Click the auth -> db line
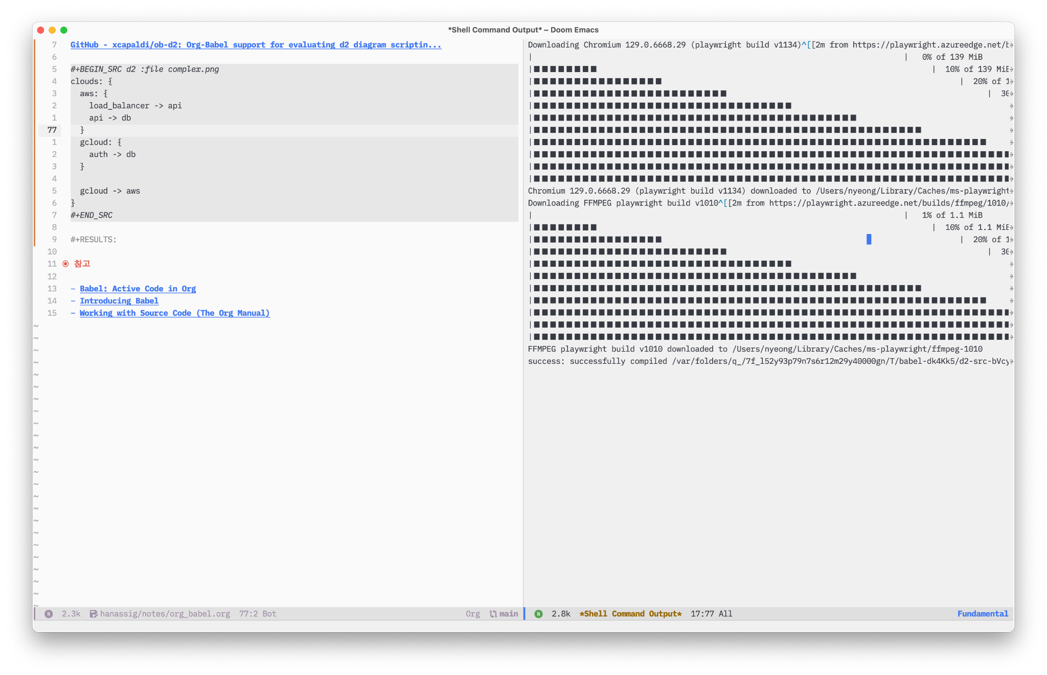This screenshot has height=675, width=1047. click(112, 155)
